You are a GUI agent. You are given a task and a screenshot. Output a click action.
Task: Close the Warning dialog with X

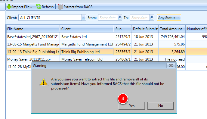click(171, 66)
